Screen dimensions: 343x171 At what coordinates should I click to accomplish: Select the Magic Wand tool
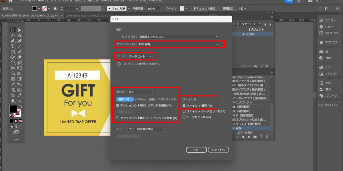pos(13,36)
